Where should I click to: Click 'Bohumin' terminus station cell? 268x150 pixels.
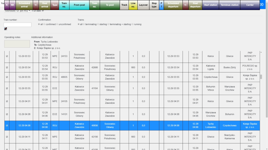tap(230, 114)
